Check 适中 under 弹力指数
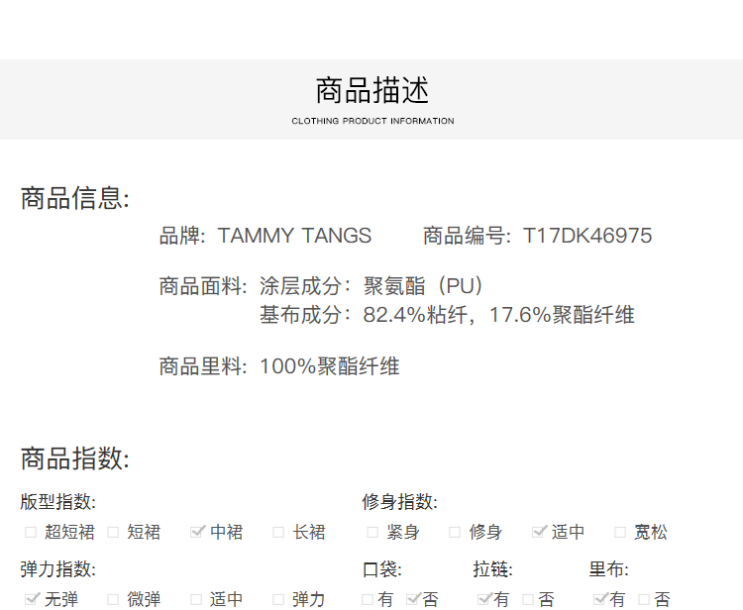Screen dimensions: 743x610 (x=196, y=599)
